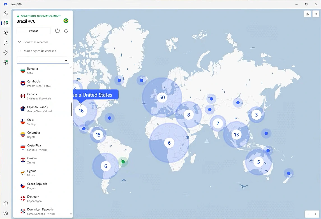Click the Greenland server dot
The height and width of the screenshot is (219, 321).
[x=119, y=80]
